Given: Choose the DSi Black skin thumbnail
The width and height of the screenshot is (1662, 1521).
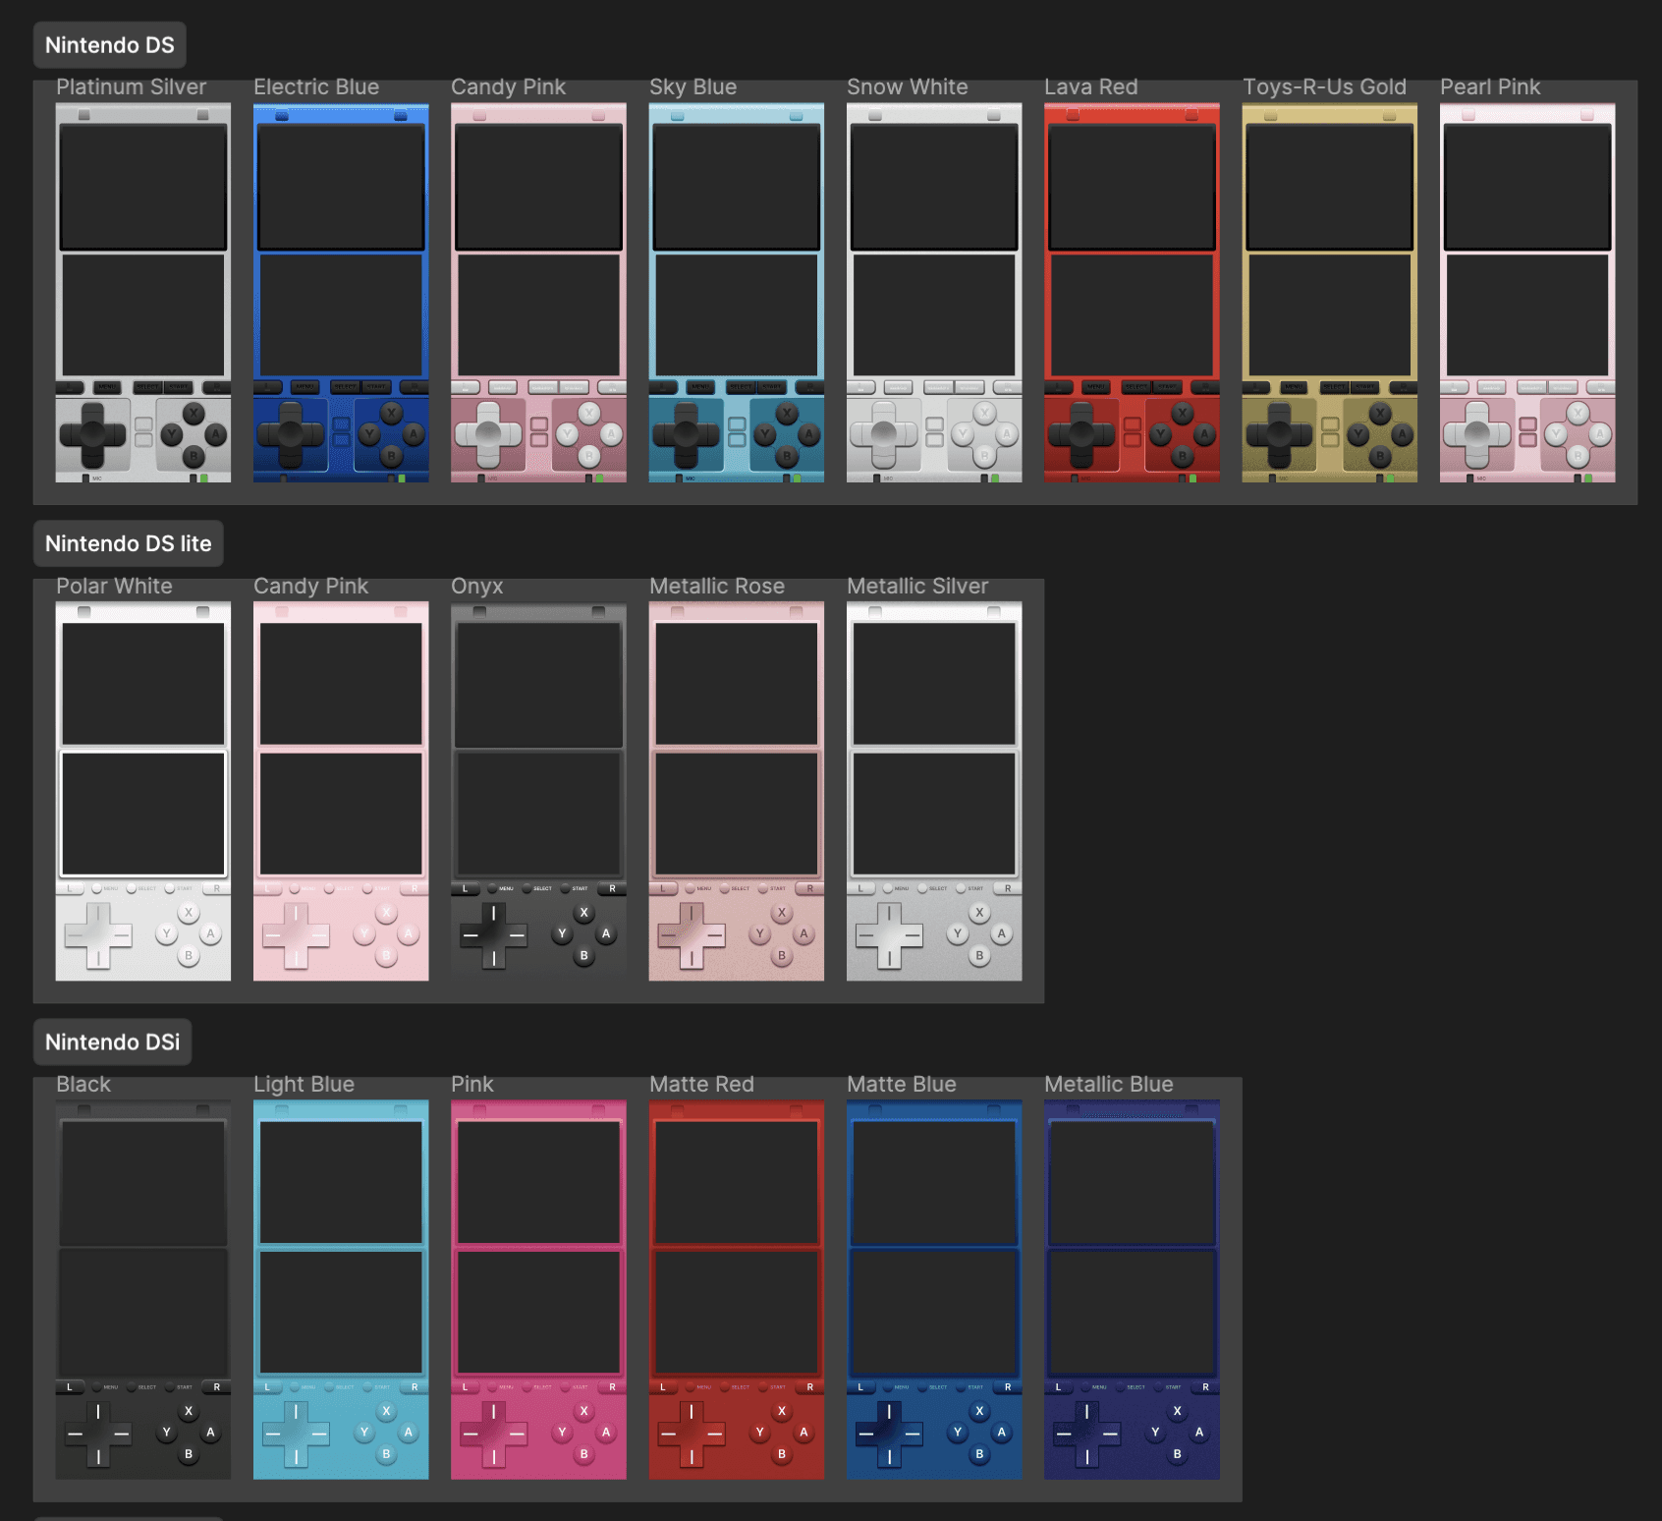Looking at the screenshot, I should tap(143, 1289).
